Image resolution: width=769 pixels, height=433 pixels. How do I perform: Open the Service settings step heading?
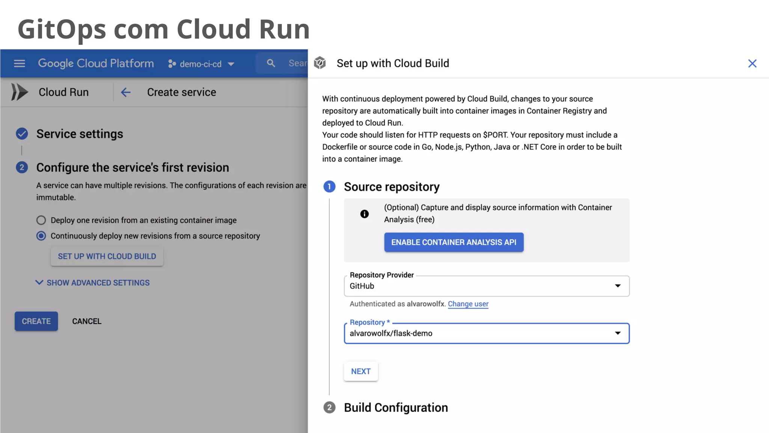tap(80, 134)
